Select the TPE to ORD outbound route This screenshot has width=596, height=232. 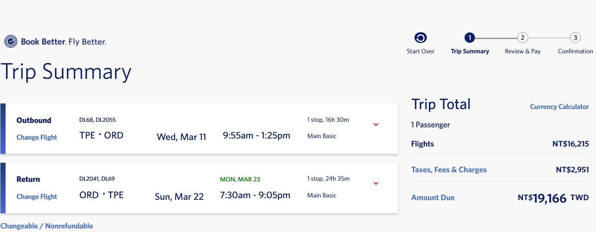pyautogui.click(x=101, y=135)
